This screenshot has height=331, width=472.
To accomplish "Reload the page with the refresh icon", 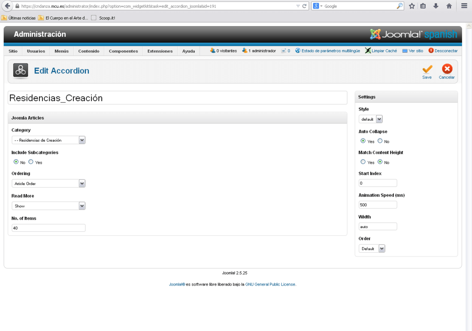I will pos(305,6).
